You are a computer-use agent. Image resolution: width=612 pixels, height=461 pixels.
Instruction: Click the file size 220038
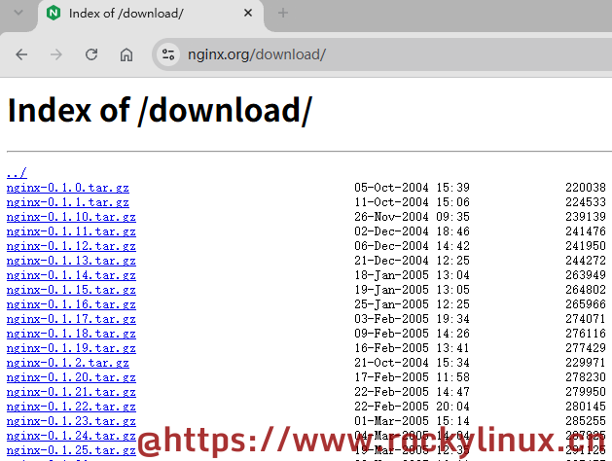[x=586, y=188]
